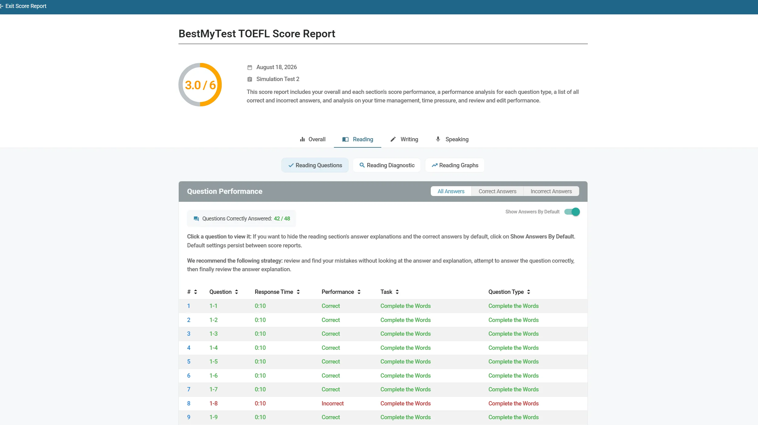This screenshot has height=425, width=758.
Task: Open question number 9 row link
Action: (189, 417)
